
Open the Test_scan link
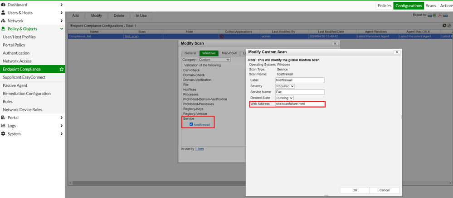pos(132,36)
